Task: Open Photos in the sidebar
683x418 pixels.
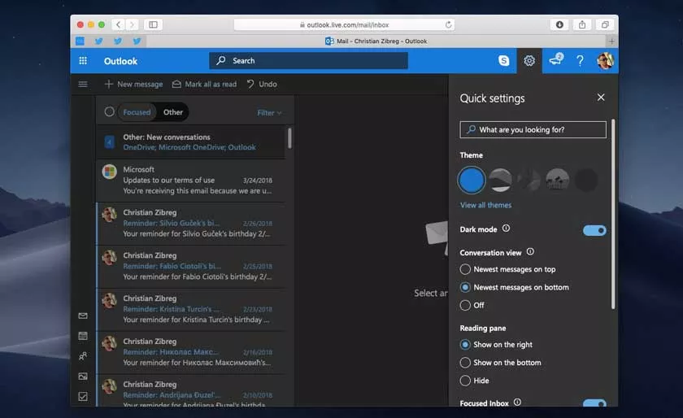Action: point(83,377)
